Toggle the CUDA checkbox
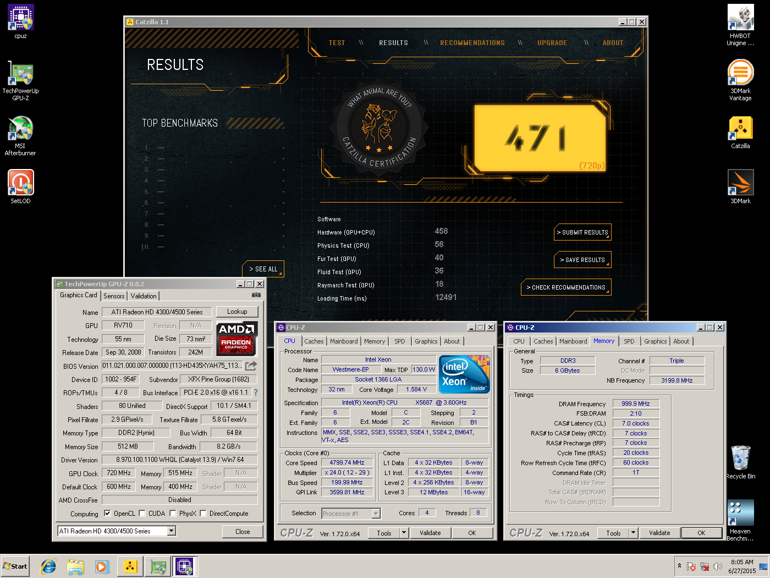770x578 pixels. (142, 514)
